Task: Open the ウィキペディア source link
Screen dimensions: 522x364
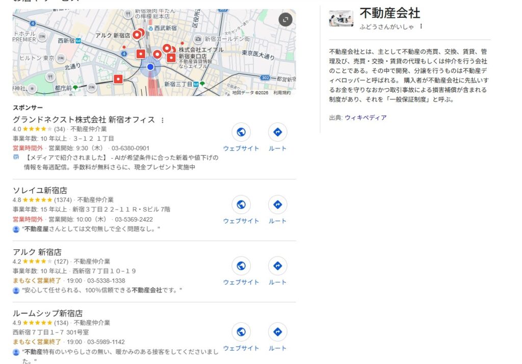Action: click(x=366, y=118)
